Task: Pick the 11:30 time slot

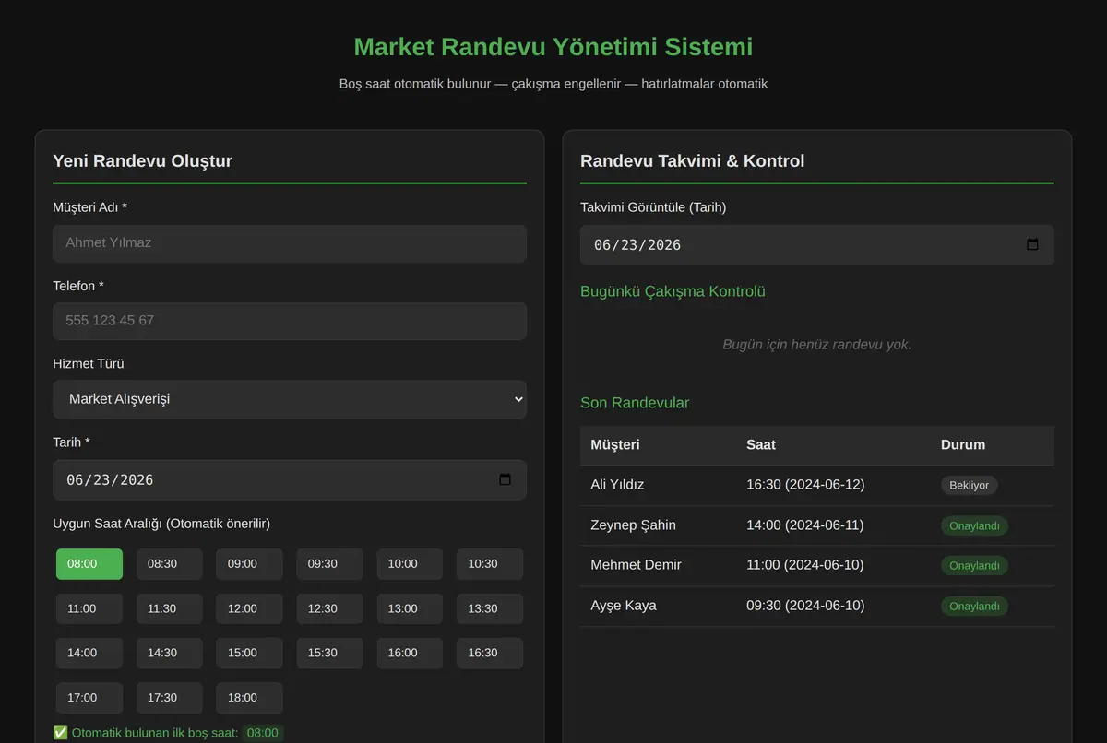Action: pos(170,608)
